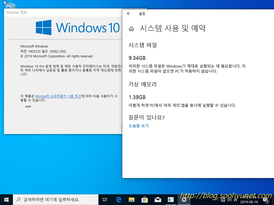
Task: Open Microsoft Store from the taskbar
Action: pos(144,200)
